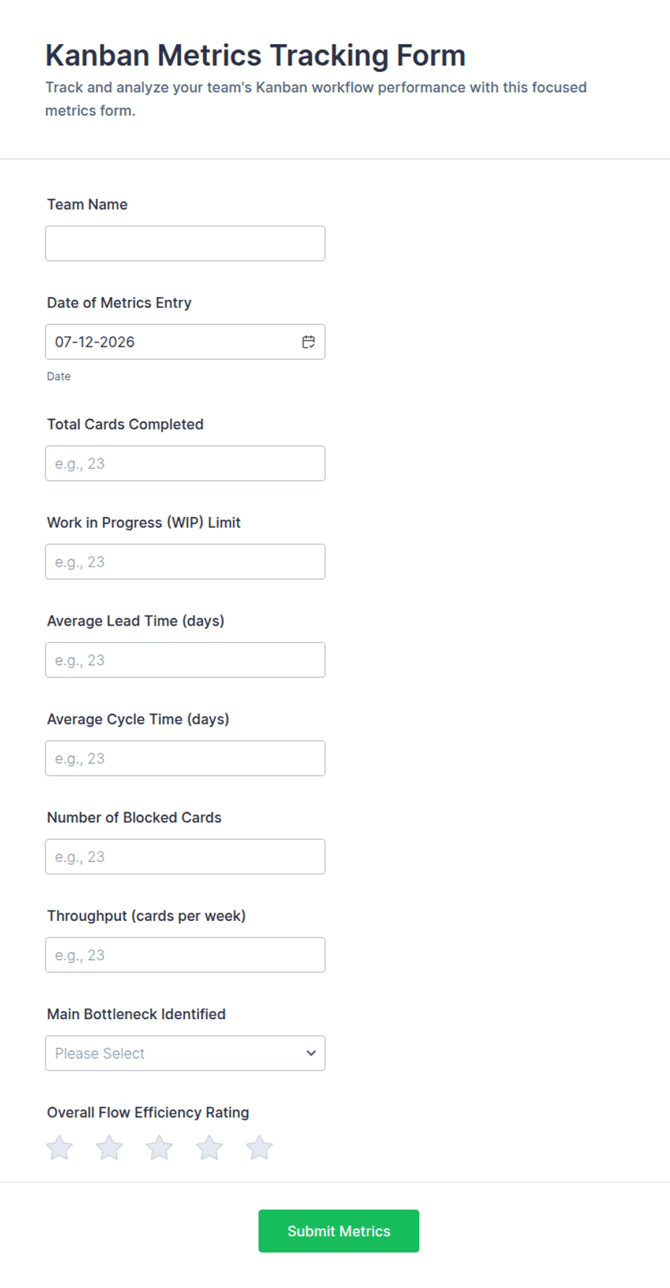This screenshot has height=1288, width=670.
Task: Click the Average Lead Time field
Action: (x=185, y=660)
